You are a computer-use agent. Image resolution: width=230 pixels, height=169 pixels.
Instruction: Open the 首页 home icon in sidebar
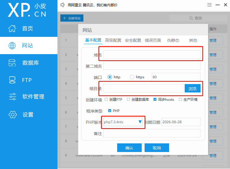12,28
